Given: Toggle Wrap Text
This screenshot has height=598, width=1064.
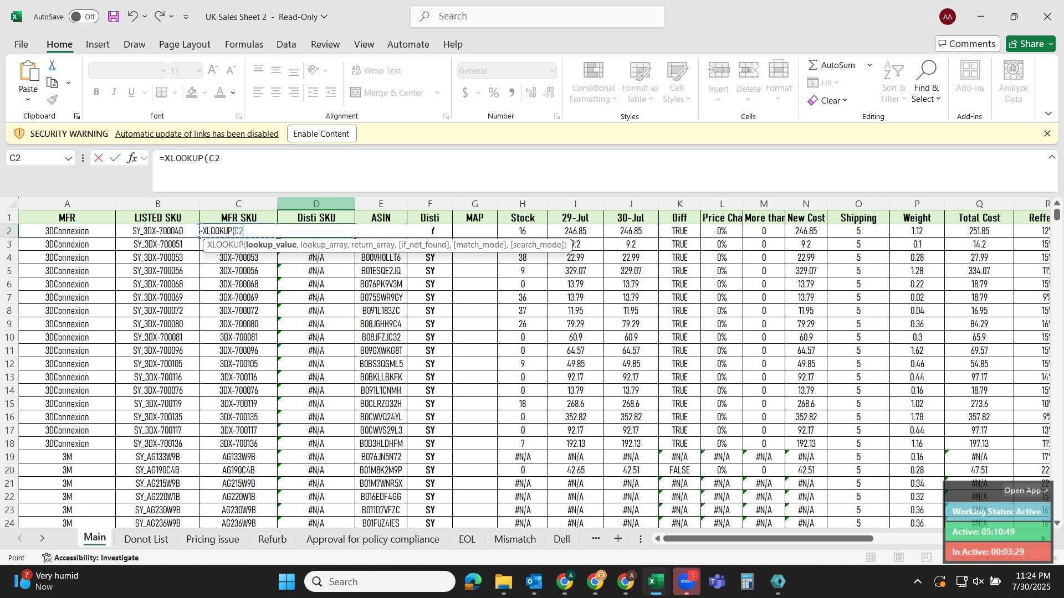Looking at the screenshot, I should point(376,70).
